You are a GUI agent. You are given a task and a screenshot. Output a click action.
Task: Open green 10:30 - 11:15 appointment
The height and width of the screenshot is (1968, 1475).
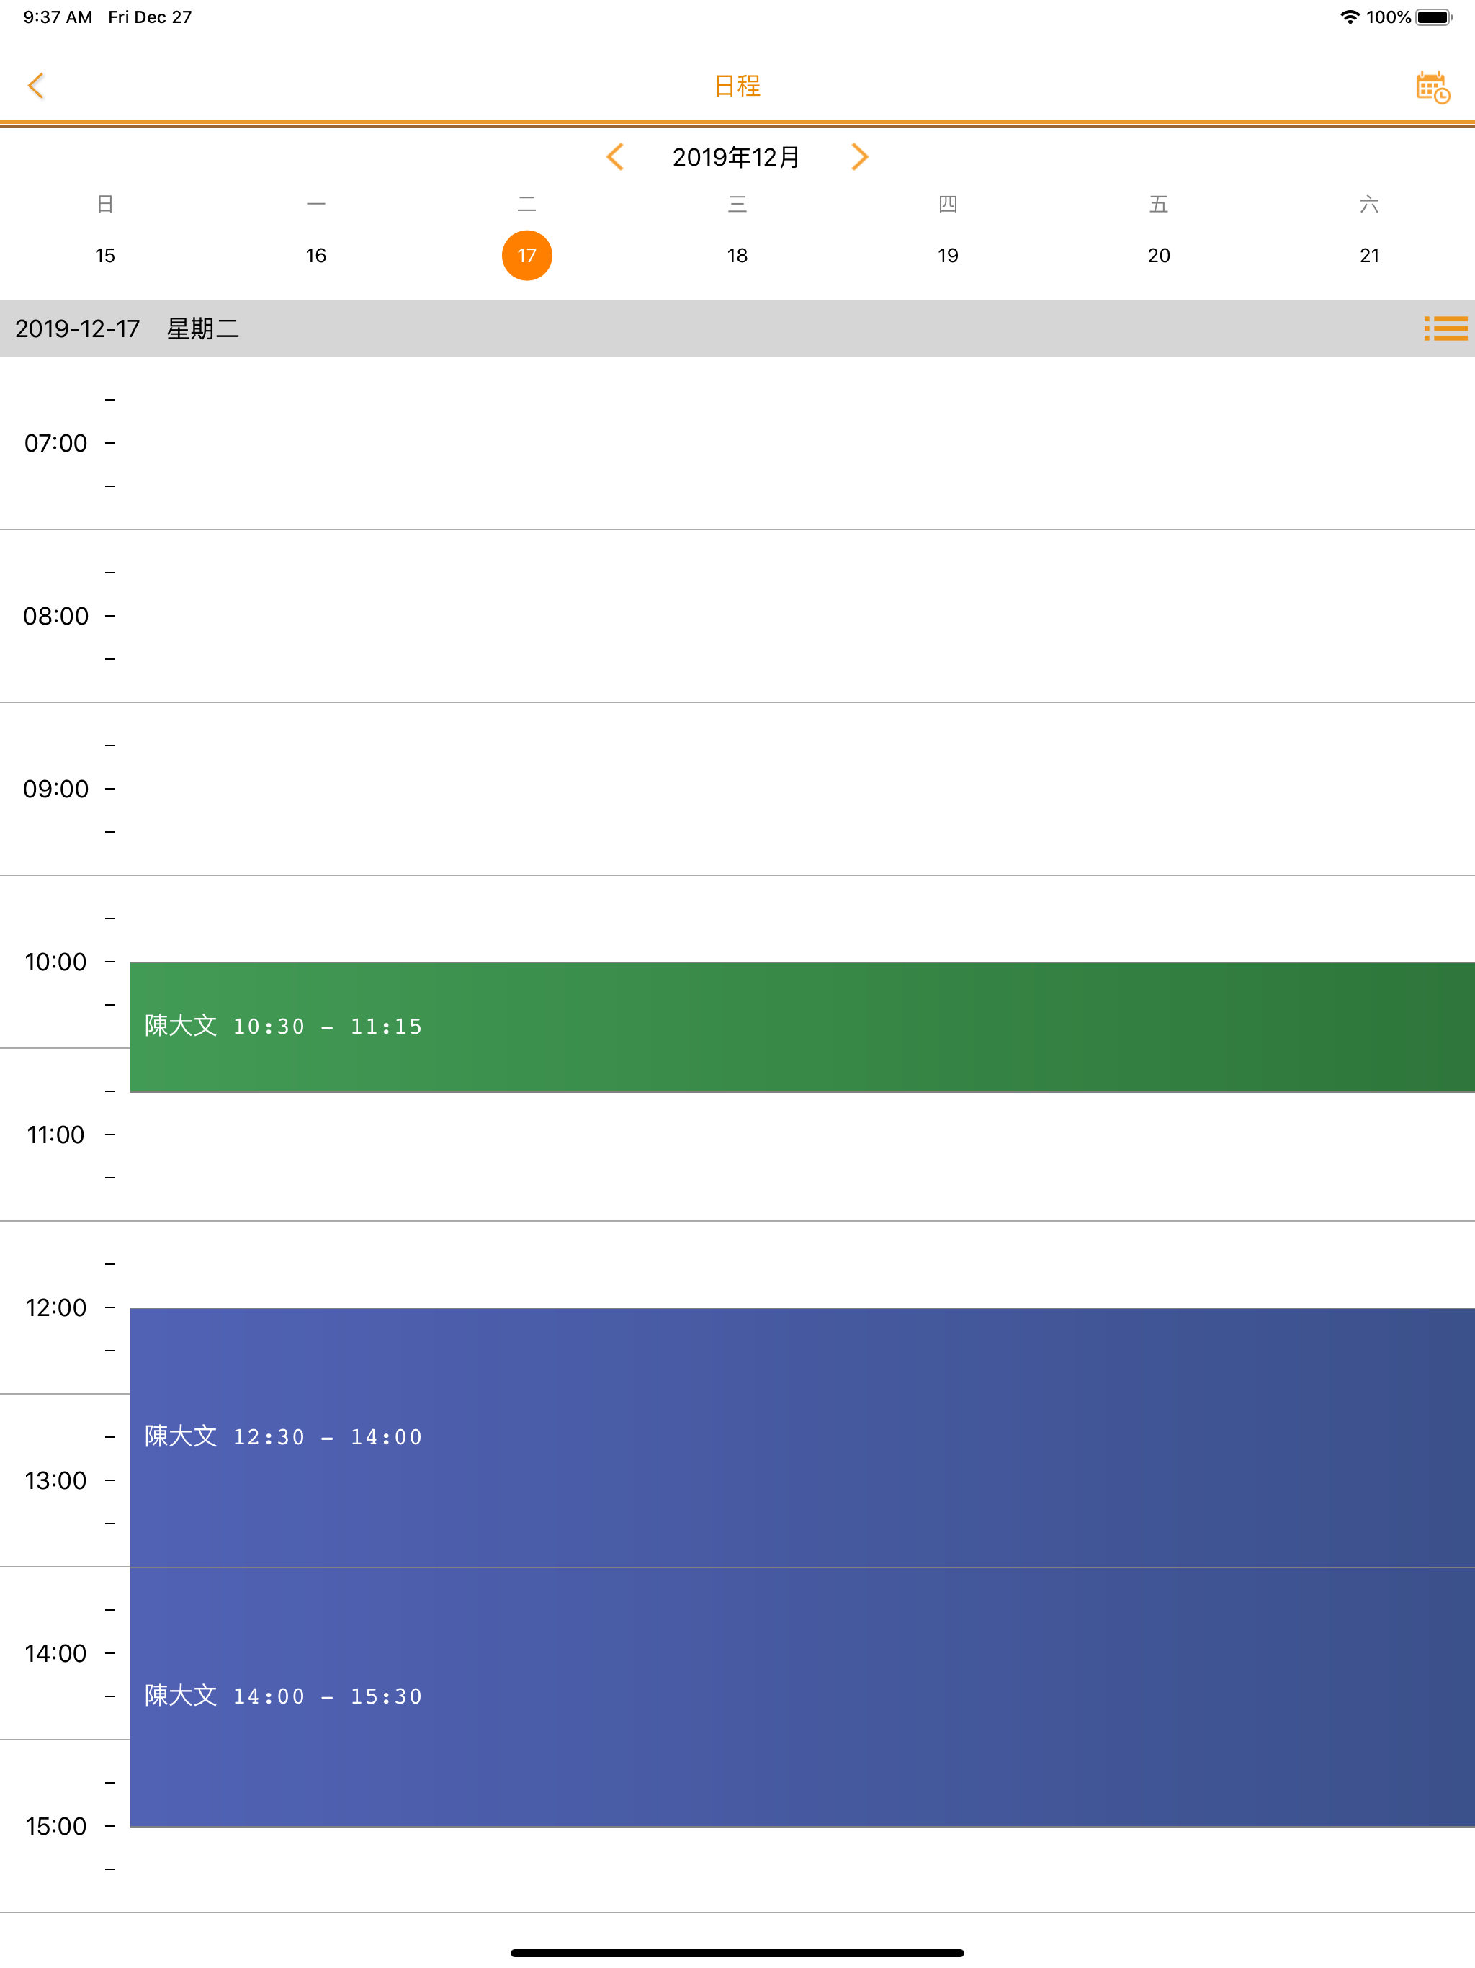tap(802, 1027)
